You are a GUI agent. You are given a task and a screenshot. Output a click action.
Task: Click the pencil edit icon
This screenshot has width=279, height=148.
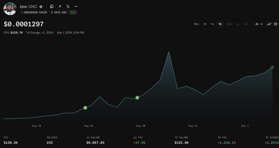pyautogui.click(x=60, y=7)
